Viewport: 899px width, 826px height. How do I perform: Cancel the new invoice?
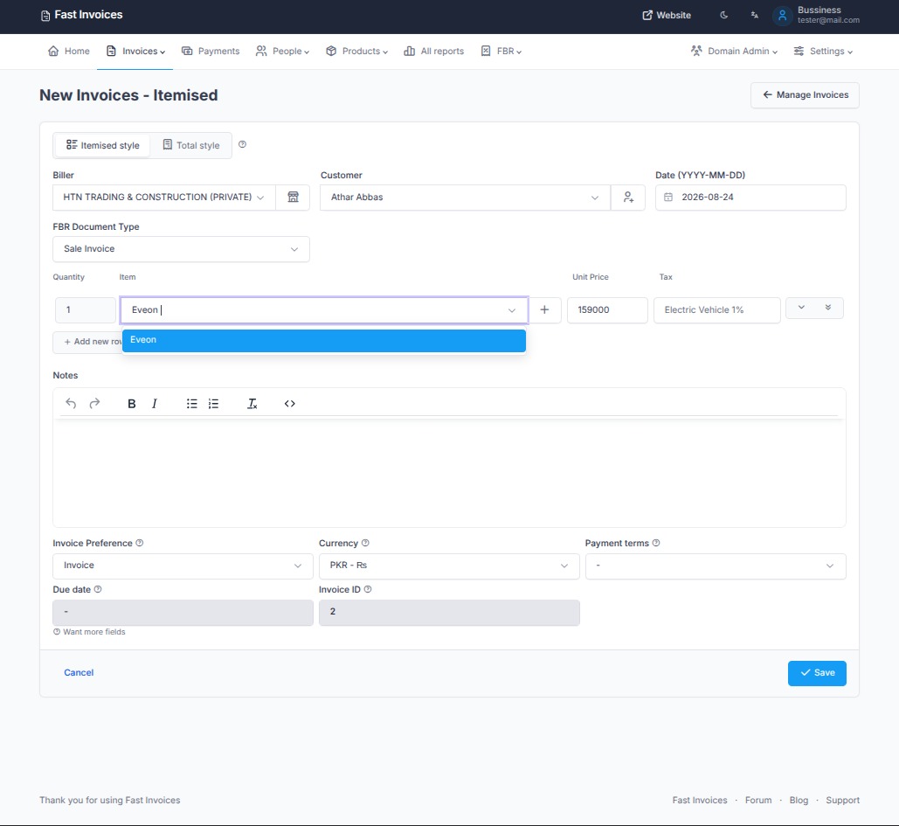click(79, 673)
